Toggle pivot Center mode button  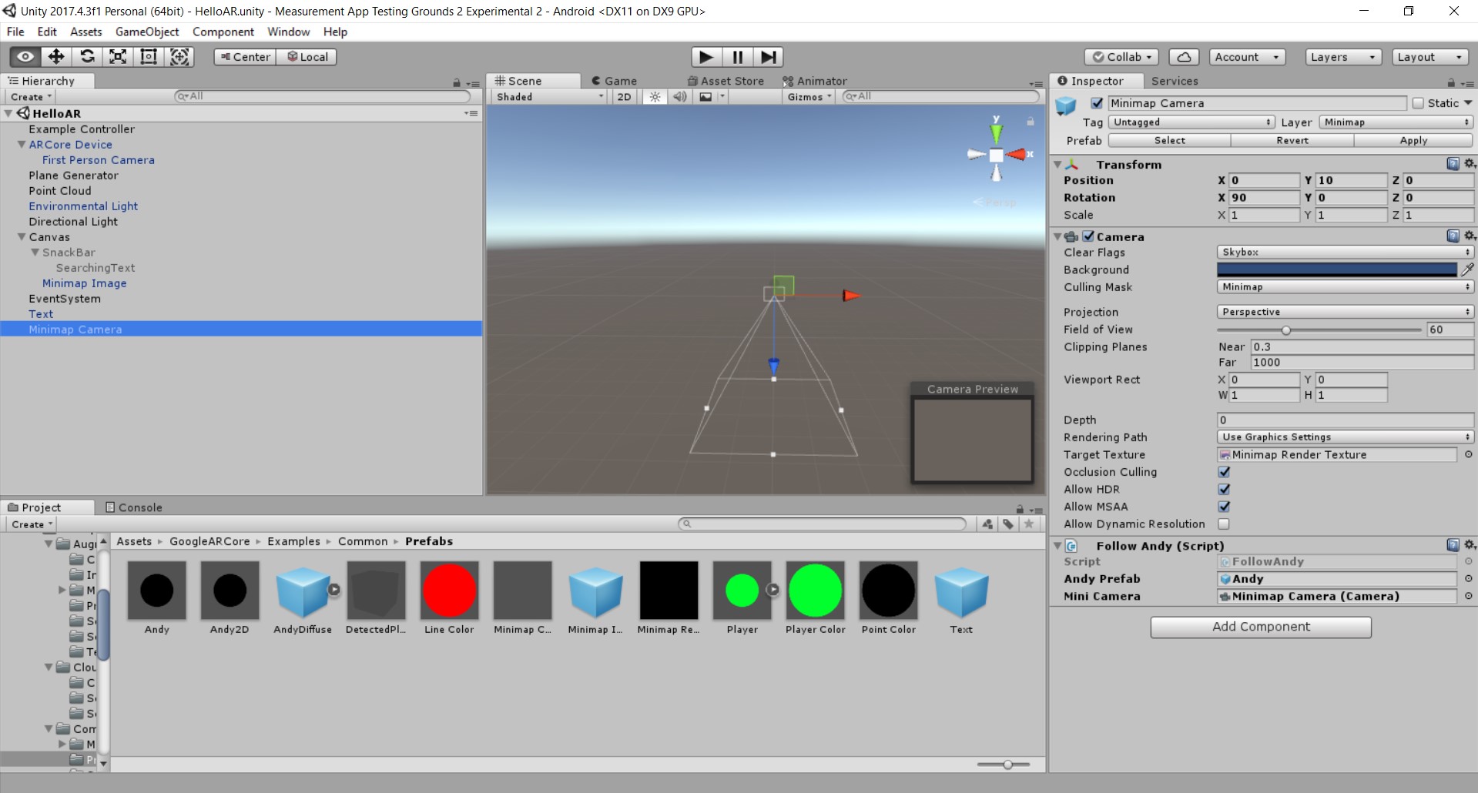246,57
